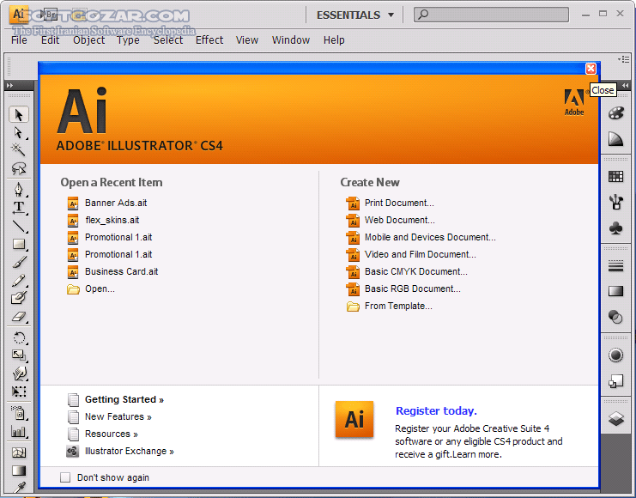Viewport: 636px width, 498px height.
Task: Select the Eraser tool
Action: (x=19, y=317)
